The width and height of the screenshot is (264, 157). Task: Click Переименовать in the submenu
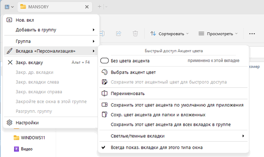point(173,93)
